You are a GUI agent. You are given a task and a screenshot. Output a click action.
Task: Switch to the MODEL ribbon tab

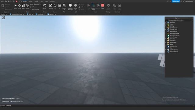point(30,1)
